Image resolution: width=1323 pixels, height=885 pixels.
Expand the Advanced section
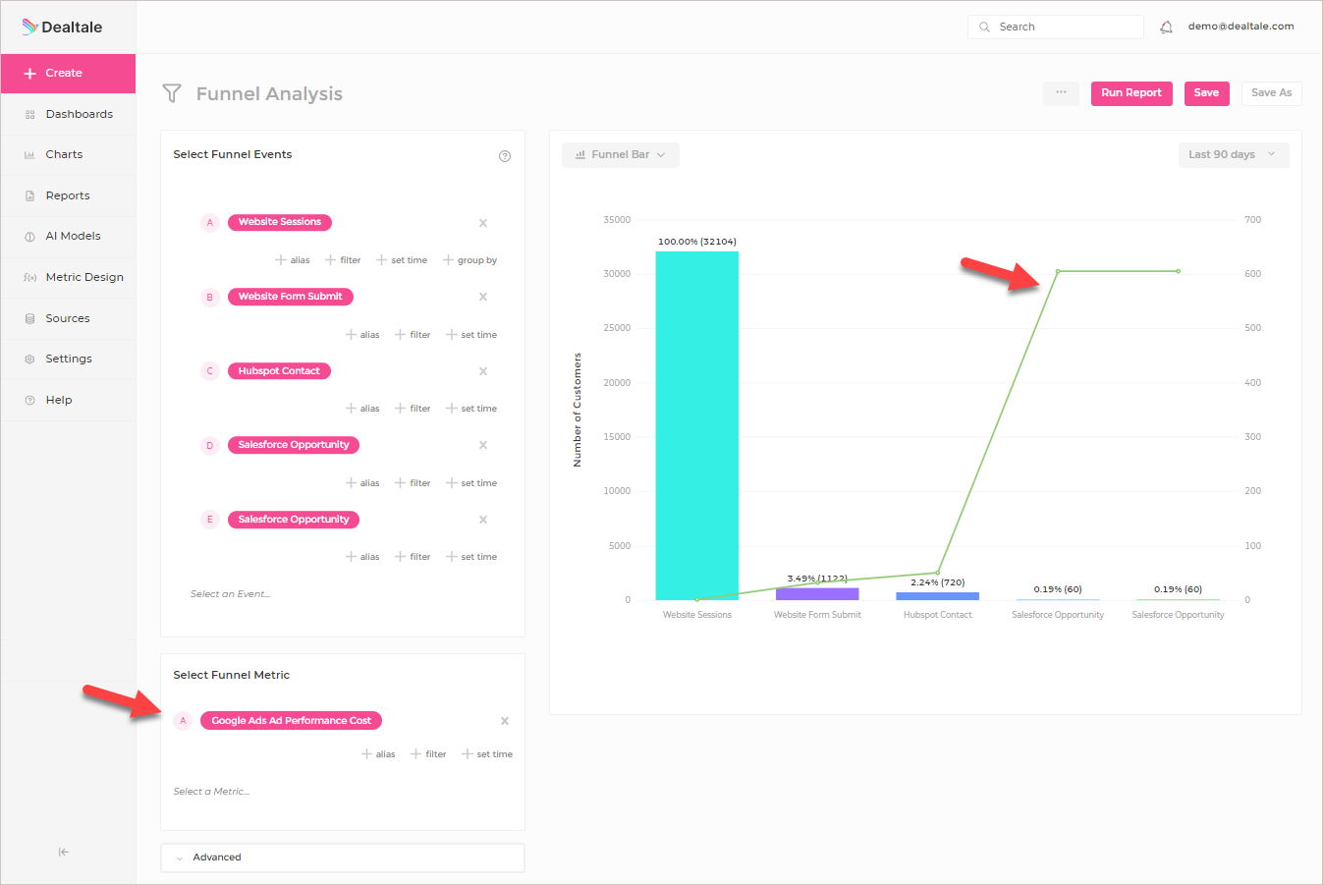(x=343, y=857)
